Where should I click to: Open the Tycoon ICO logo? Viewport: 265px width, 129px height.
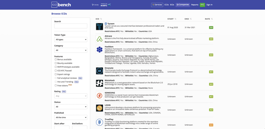pos(100,27)
